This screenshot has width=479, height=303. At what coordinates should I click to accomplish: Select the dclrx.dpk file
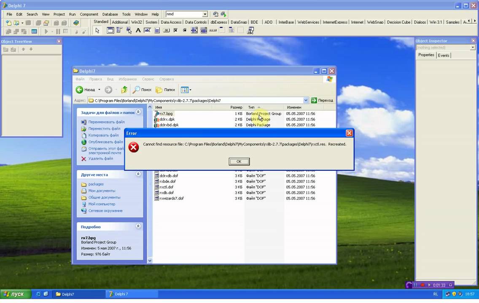point(167,119)
